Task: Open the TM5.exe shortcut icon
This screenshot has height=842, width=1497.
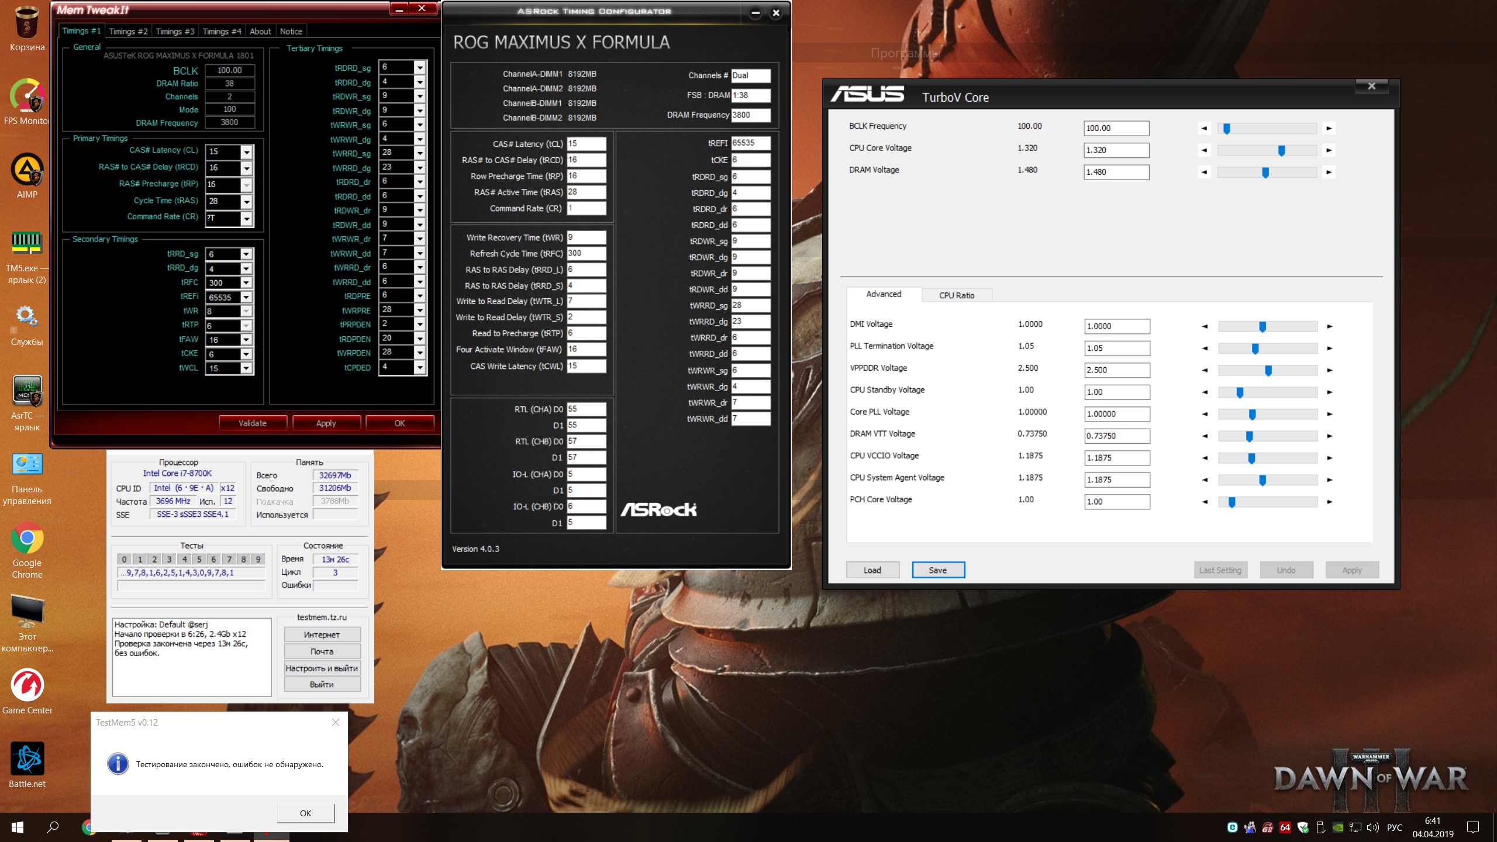Action: [x=27, y=243]
